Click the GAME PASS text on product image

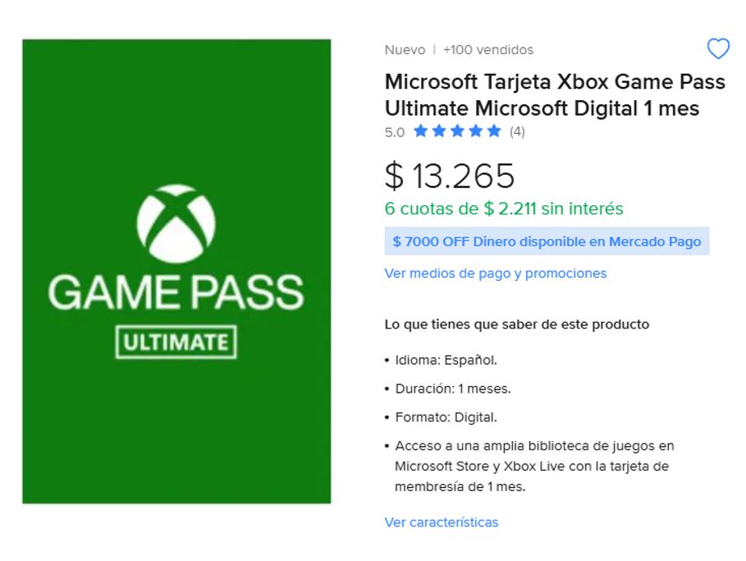coord(176,292)
